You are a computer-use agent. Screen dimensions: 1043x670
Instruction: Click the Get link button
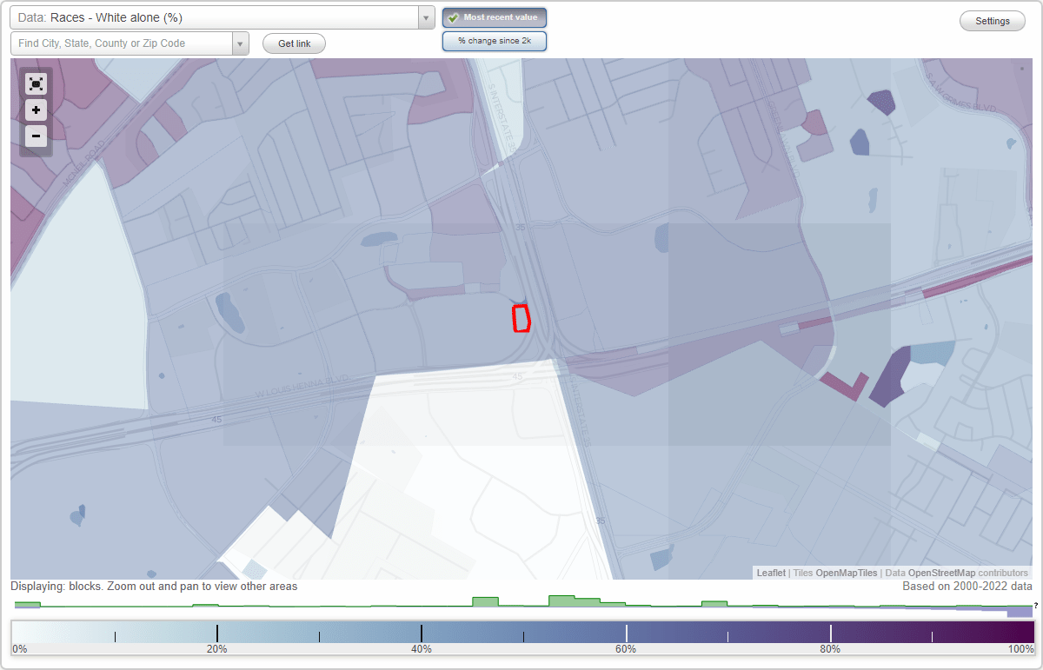coord(294,43)
